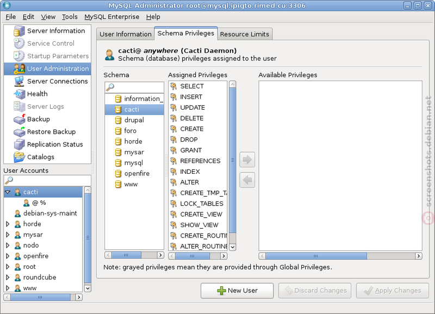The image size is (435, 314).
Task: Select the foro schema database icon
Action: point(118,130)
